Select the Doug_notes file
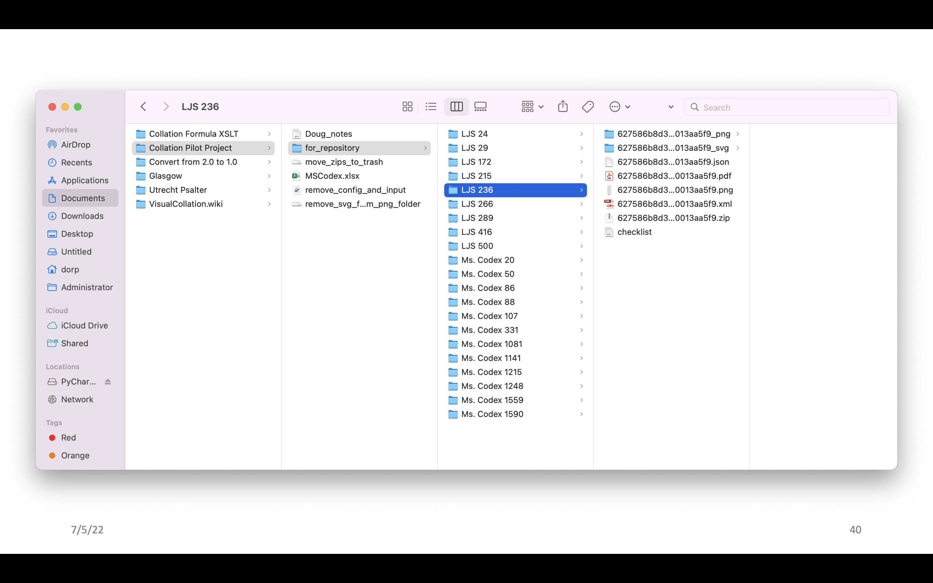 click(x=359, y=134)
